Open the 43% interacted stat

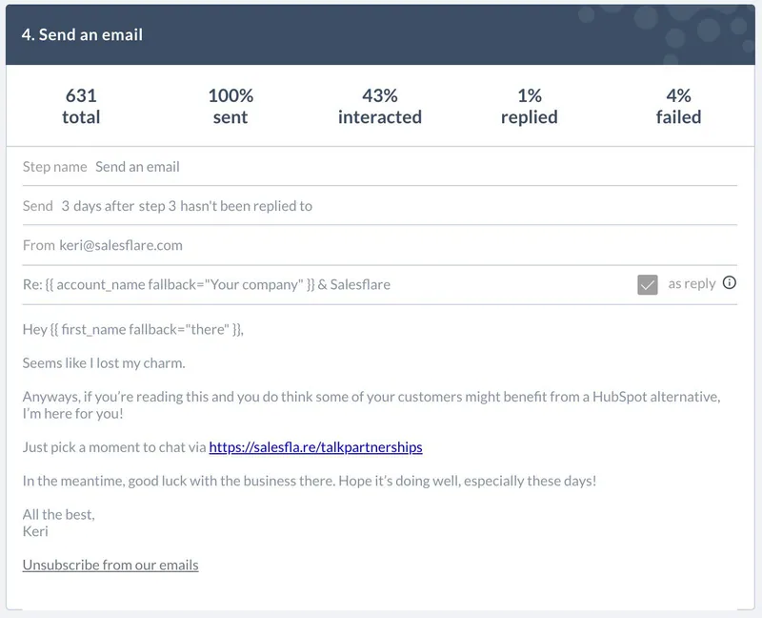[379, 106]
